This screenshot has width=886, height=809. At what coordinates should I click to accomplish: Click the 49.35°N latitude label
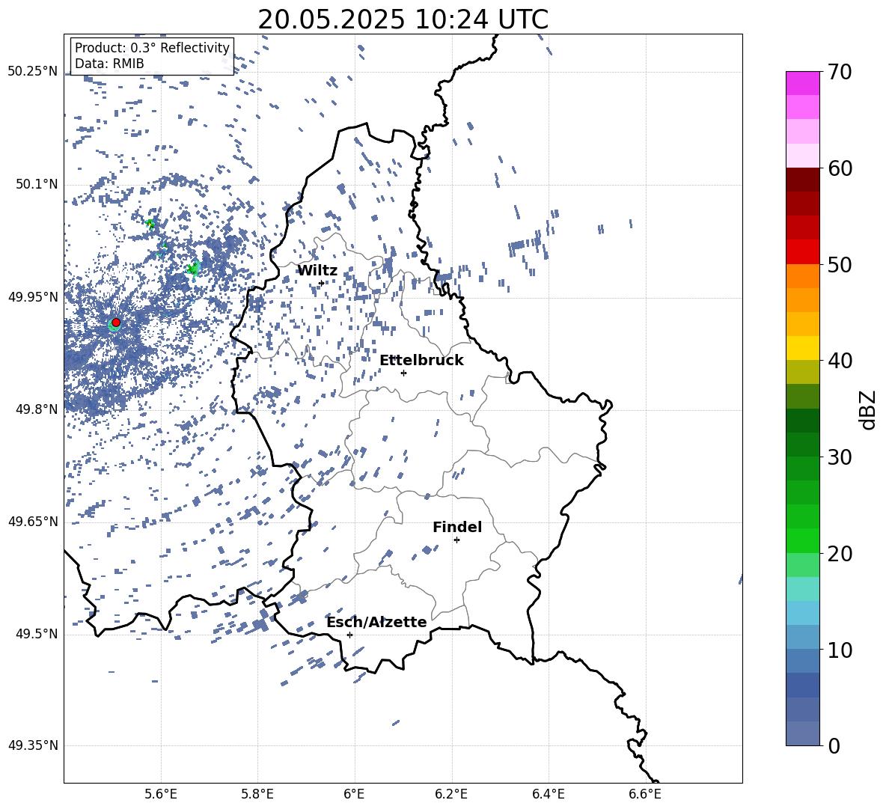[33, 745]
